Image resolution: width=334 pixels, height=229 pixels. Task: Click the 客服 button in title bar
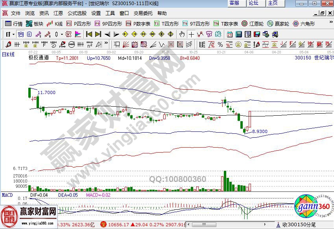[235, 3]
